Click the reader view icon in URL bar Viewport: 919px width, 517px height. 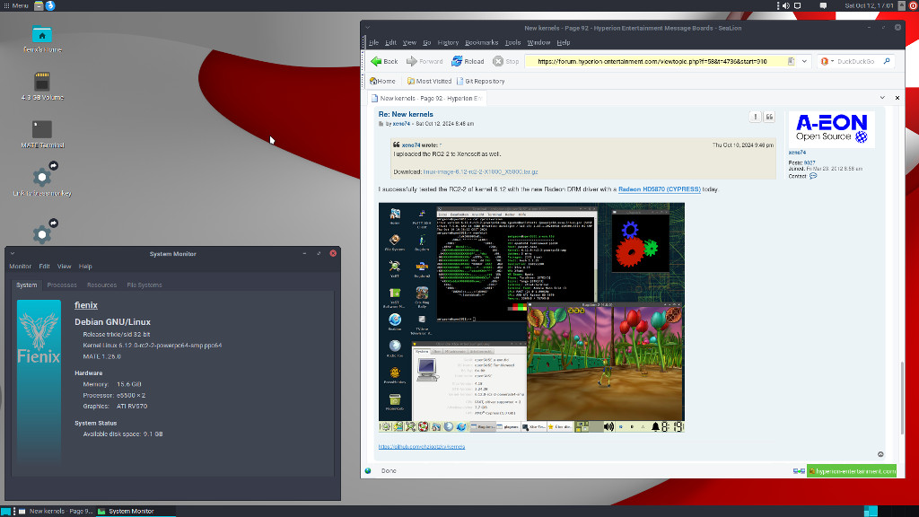tap(791, 61)
